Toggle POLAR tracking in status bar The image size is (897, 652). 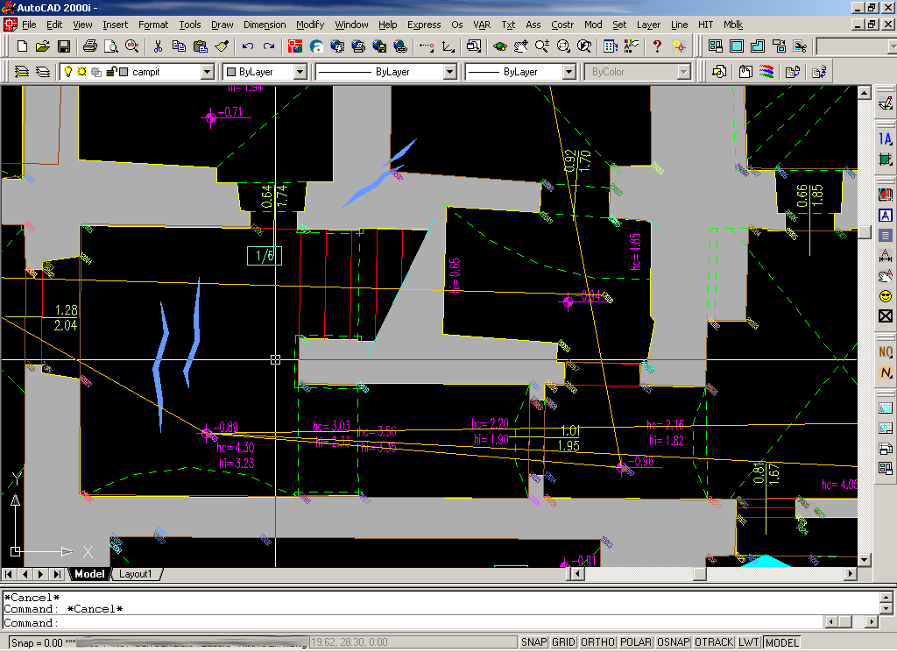636,642
